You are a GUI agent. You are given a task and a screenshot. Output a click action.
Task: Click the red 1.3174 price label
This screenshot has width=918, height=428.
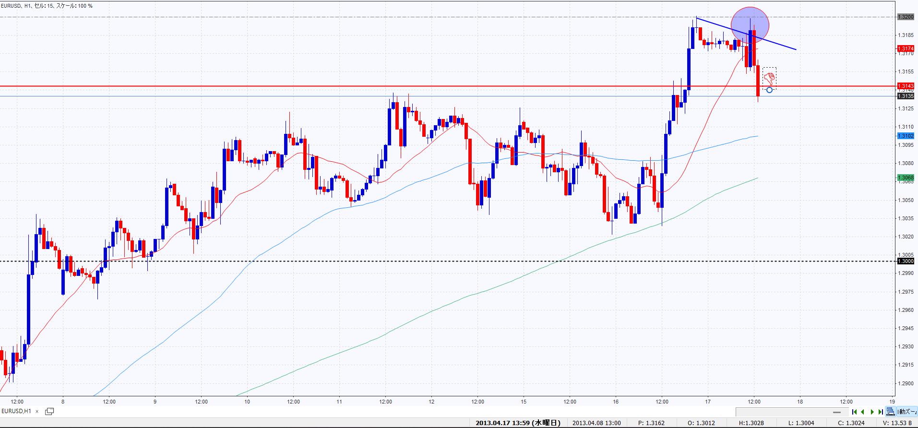point(905,48)
